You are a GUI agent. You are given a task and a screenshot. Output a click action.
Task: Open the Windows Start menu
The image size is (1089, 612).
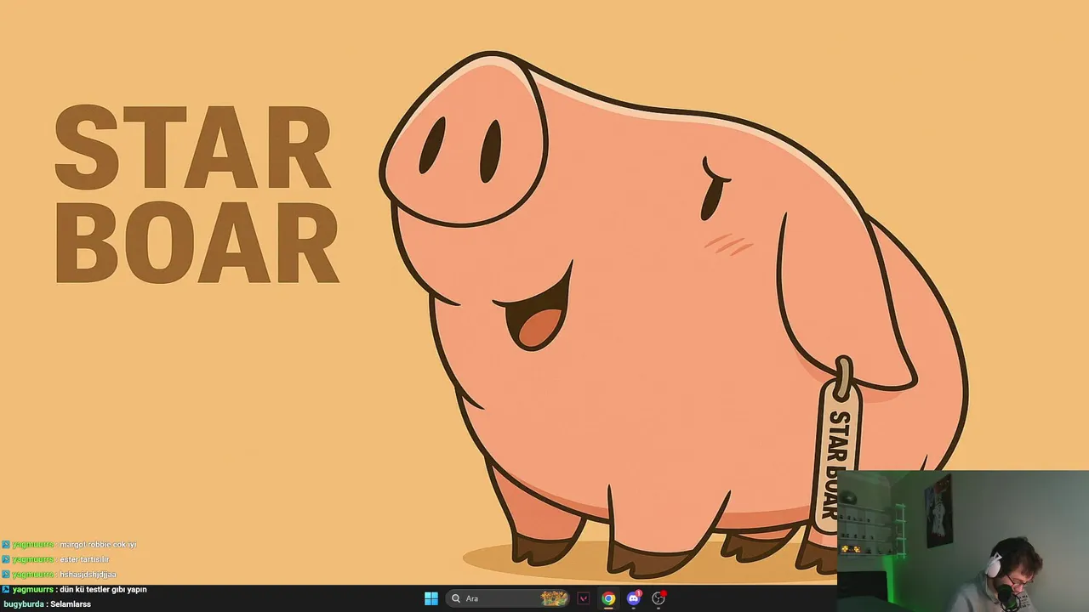(431, 598)
